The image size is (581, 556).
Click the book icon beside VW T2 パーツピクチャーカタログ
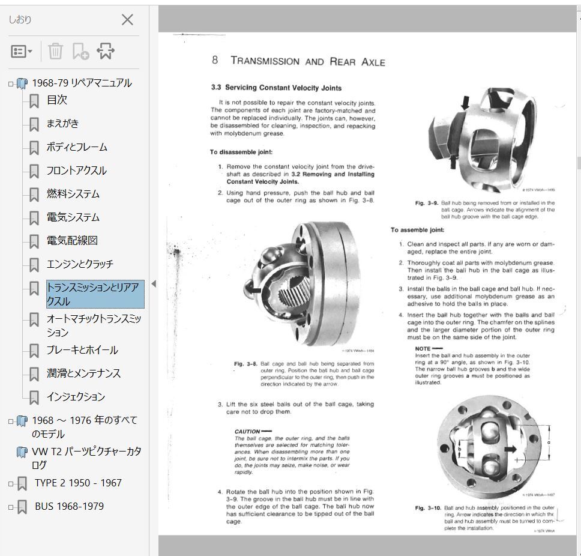pos(22,452)
